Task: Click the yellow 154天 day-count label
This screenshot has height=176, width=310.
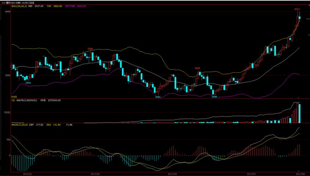Action: pyautogui.click(x=14, y=96)
